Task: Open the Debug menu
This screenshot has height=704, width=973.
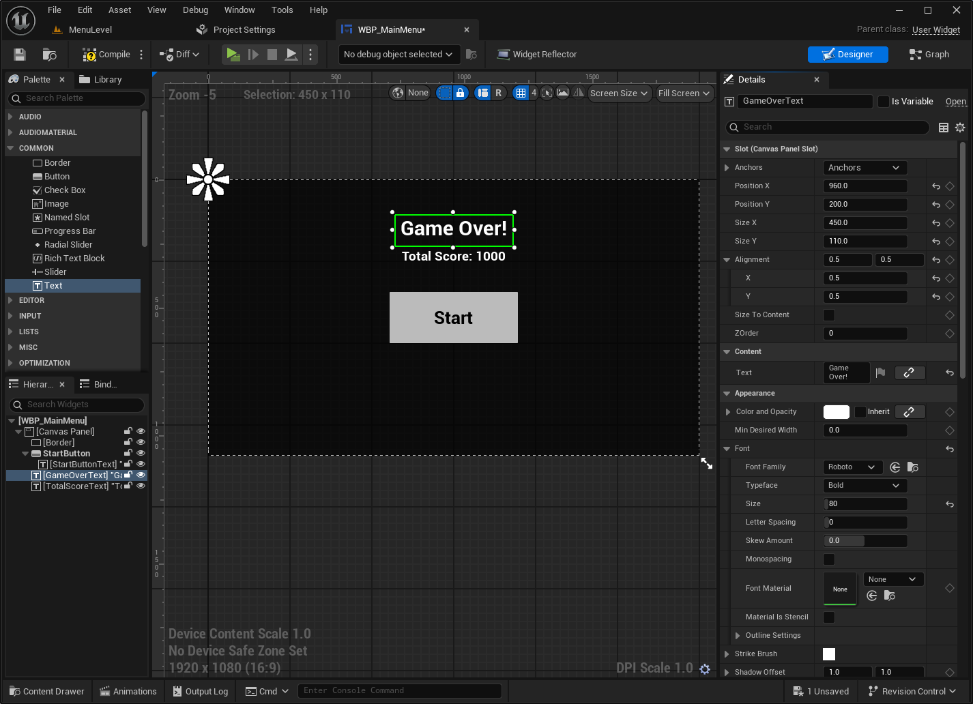Action: pyautogui.click(x=196, y=10)
